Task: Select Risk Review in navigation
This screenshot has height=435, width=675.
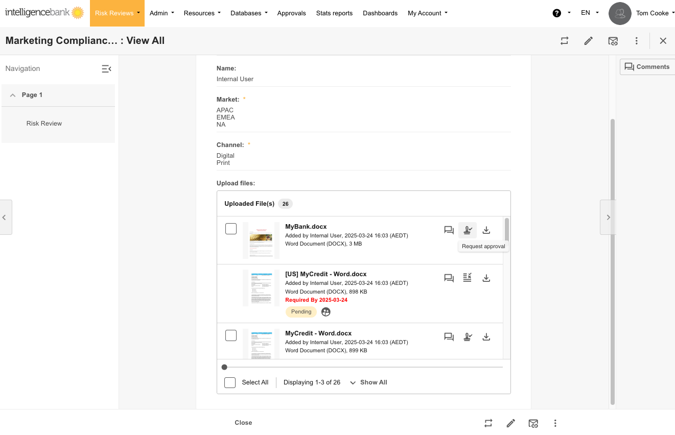Action: [44, 124]
